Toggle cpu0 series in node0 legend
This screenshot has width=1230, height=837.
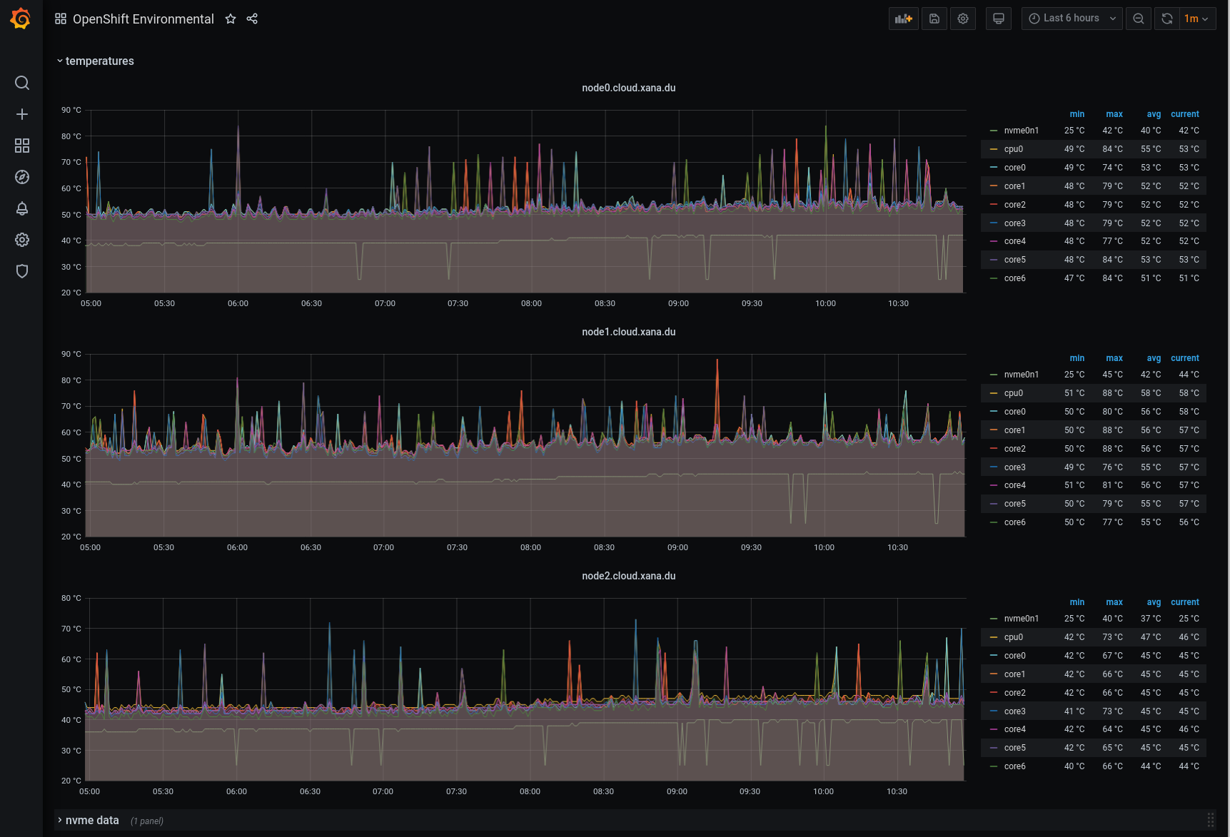pyautogui.click(x=1014, y=149)
